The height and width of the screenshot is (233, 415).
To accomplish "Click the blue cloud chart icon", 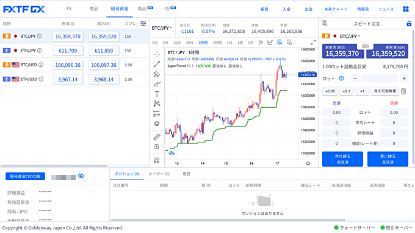I will (171, 153).
